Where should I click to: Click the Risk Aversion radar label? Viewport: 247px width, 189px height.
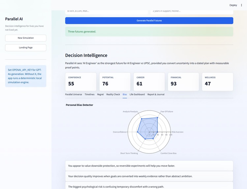[178, 132]
